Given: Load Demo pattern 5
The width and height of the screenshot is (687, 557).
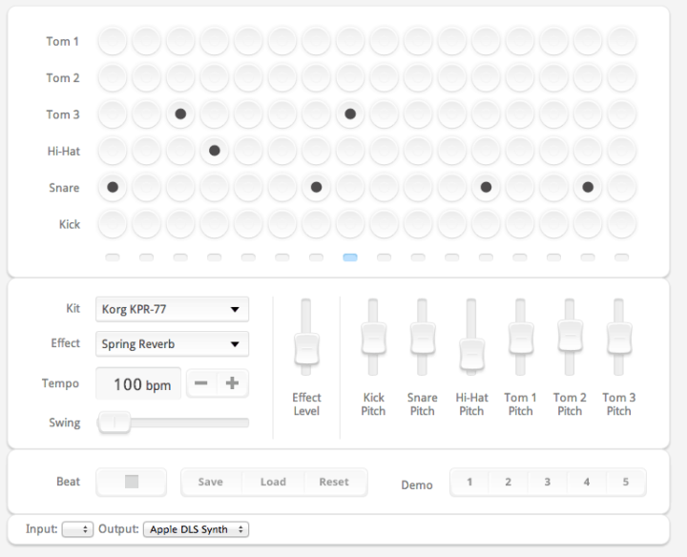Looking at the screenshot, I should pyautogui.click(x=626, y=482).
